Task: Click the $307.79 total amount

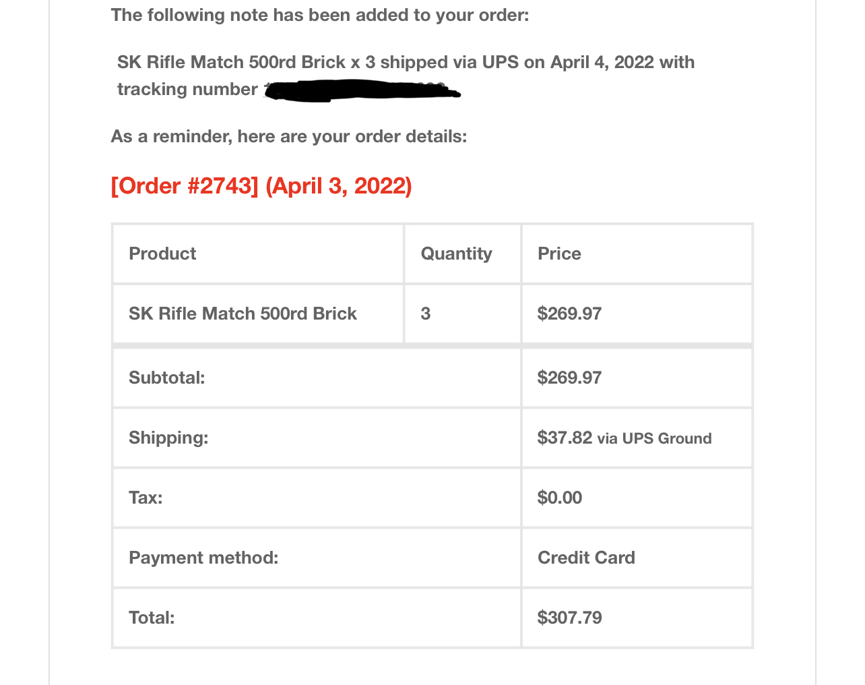Action: 569,618
